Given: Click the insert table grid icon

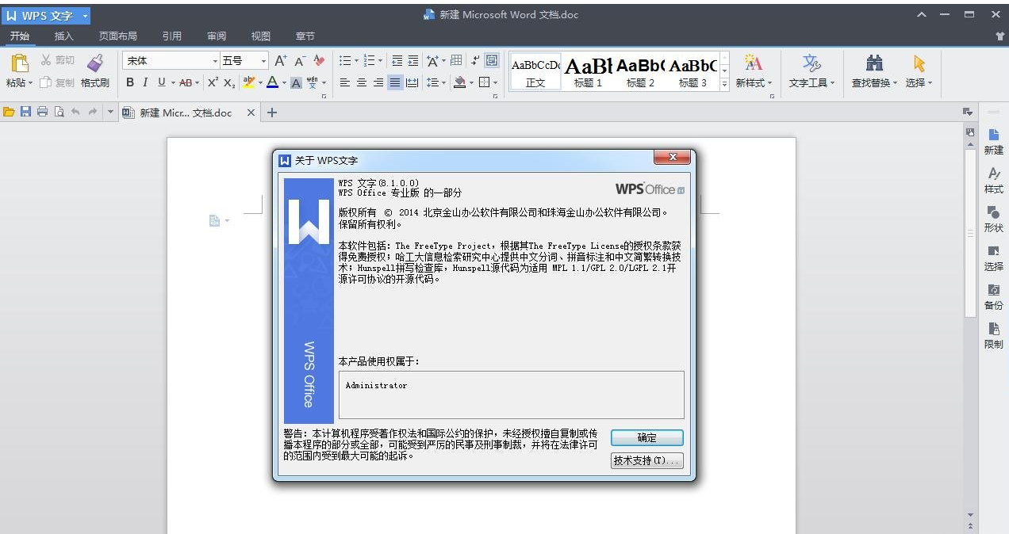Looking at the screenshot, I should point(456,60).
